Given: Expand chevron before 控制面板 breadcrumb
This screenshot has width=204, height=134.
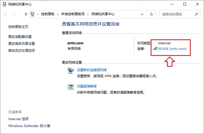Looking at the screenshot, I should (x=38, y=14).
